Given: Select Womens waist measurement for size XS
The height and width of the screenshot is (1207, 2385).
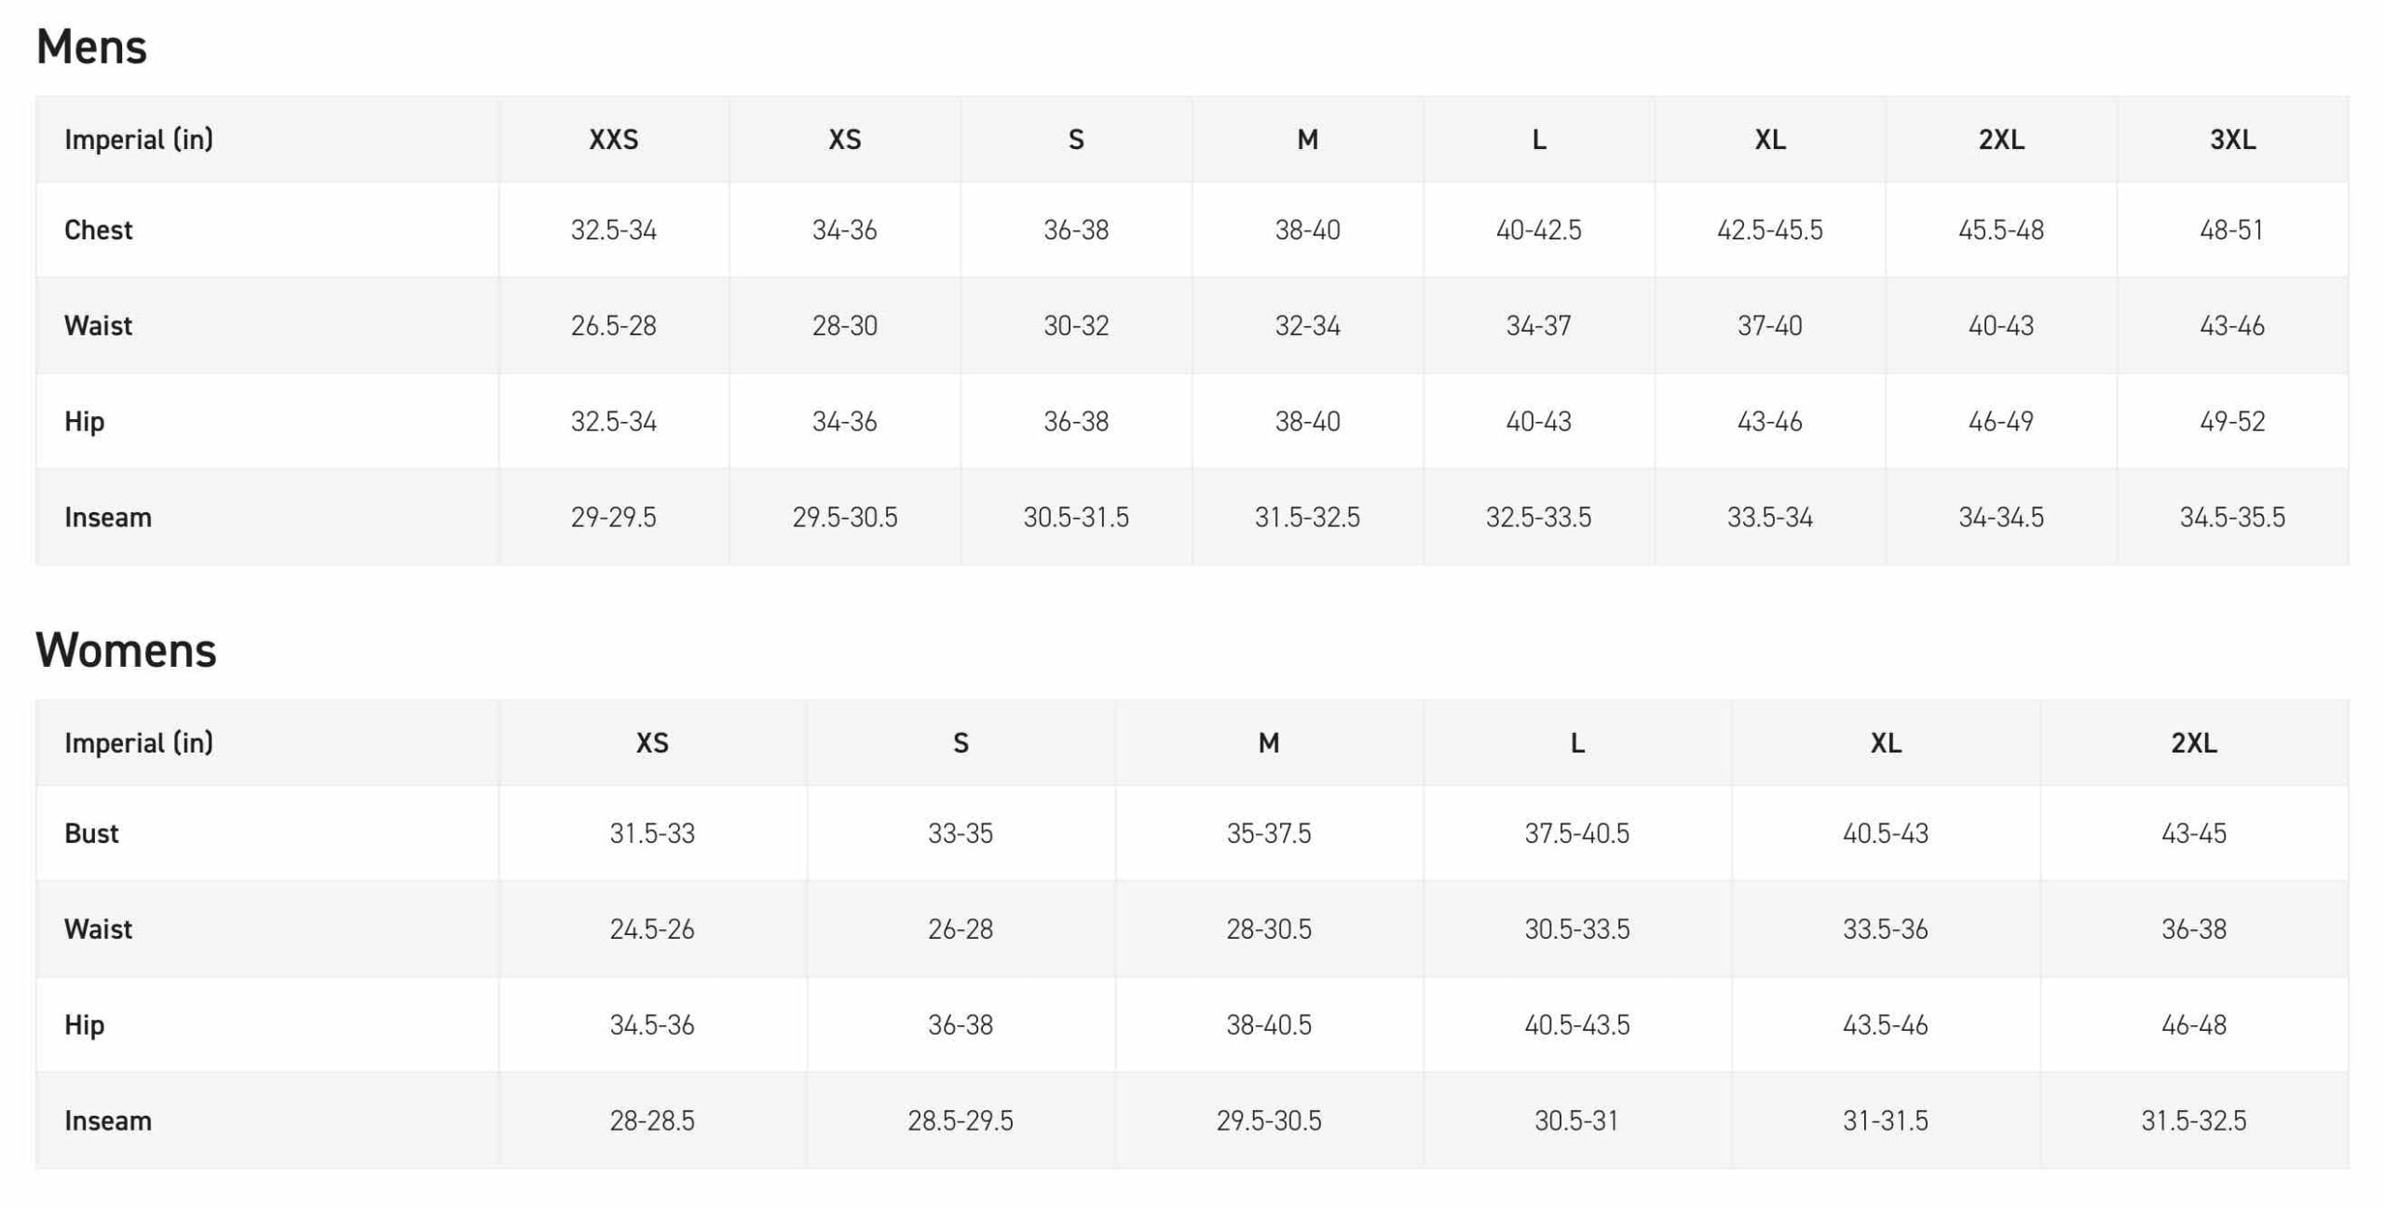Looking at the screenshot, I should [x=652, y=929].
